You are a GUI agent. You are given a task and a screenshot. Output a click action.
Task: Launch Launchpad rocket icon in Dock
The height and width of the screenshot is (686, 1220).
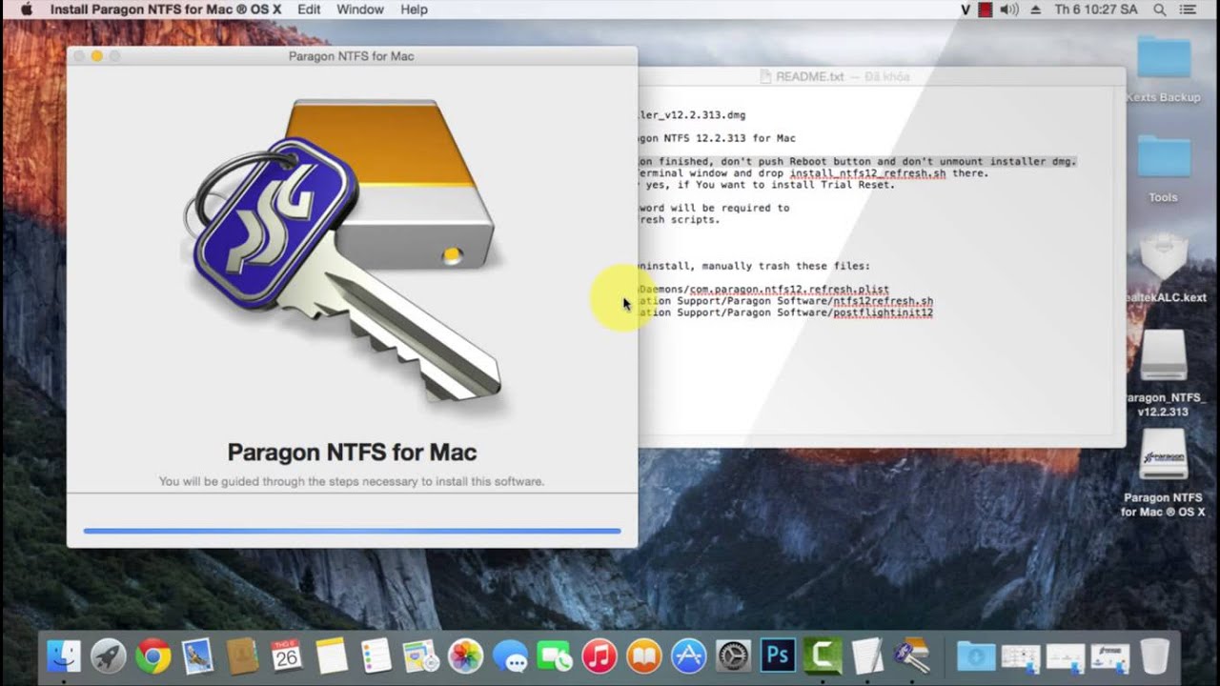[108, 656]
